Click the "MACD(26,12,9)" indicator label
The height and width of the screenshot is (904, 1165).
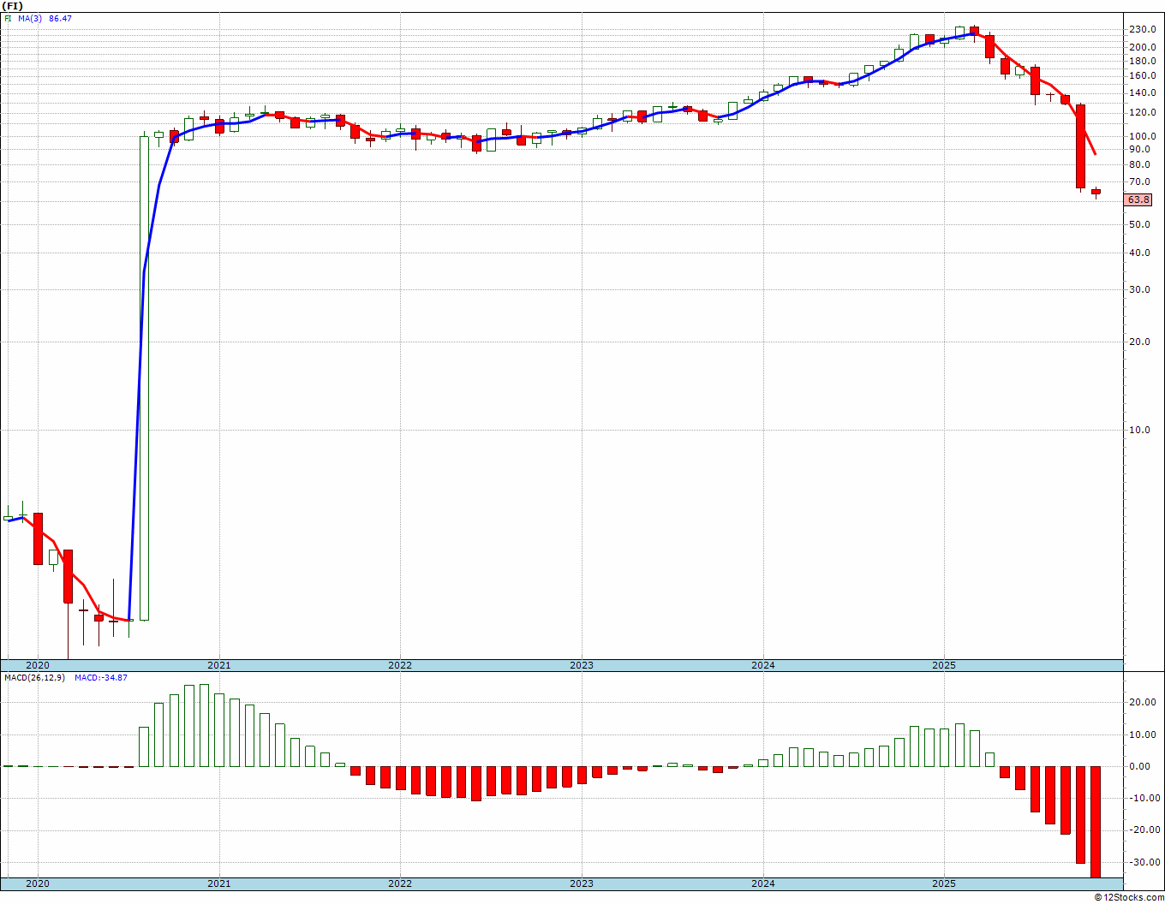pyautogui.click(x=33, y=678)
